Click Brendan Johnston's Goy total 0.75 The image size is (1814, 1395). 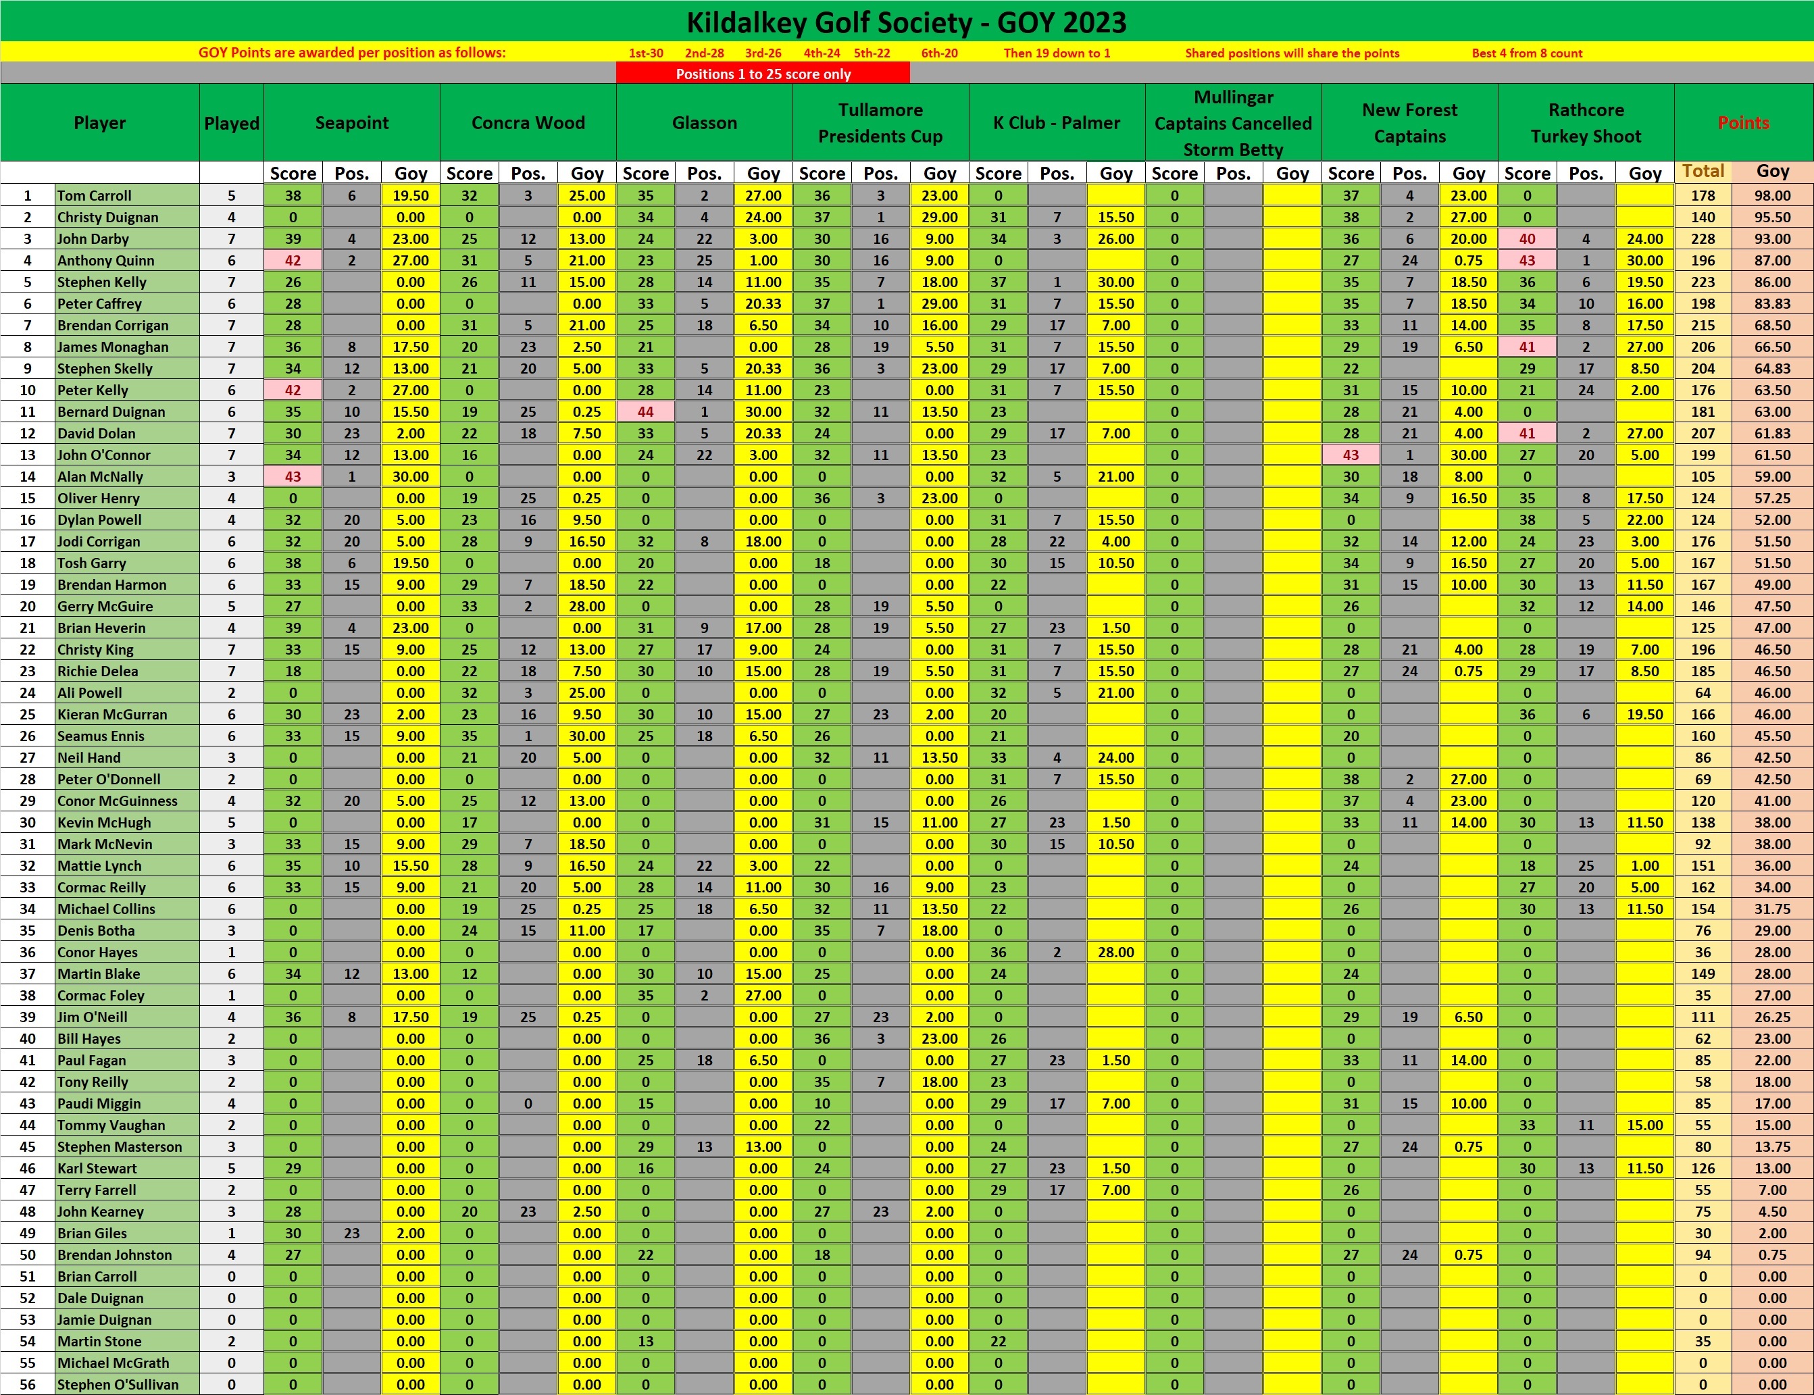coord(1773,1254)
